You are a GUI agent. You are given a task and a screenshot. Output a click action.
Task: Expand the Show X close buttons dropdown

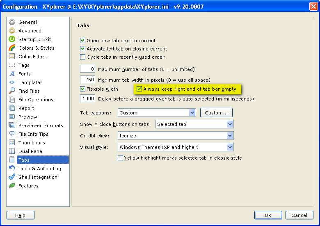click(x=230, y=124)
